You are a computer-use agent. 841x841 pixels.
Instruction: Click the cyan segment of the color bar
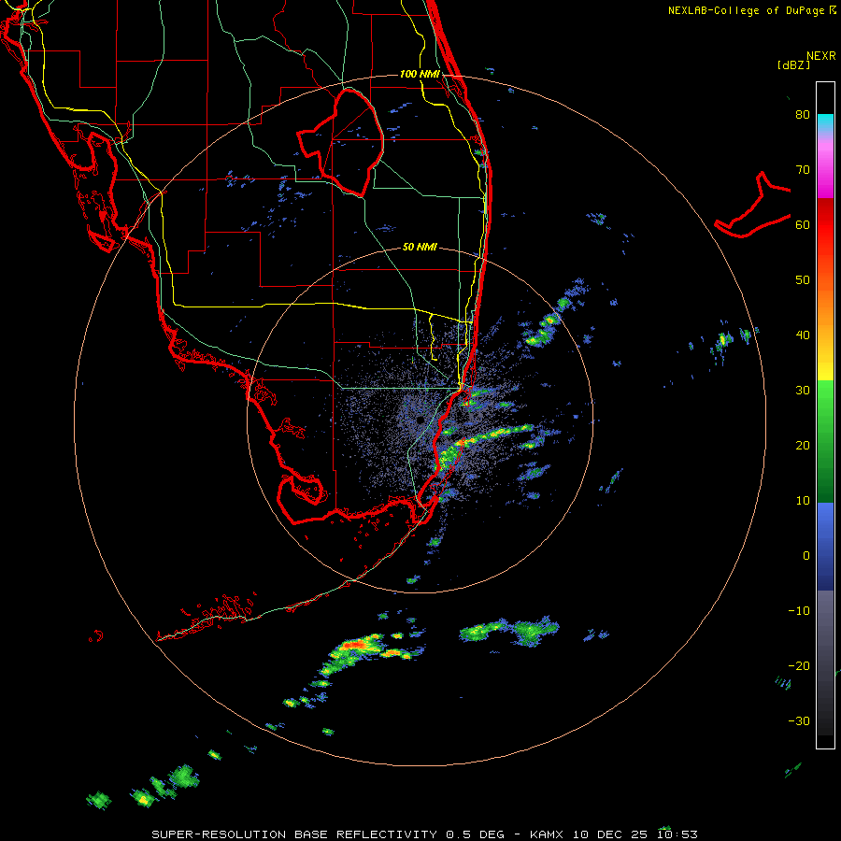(x=825, y=122)
